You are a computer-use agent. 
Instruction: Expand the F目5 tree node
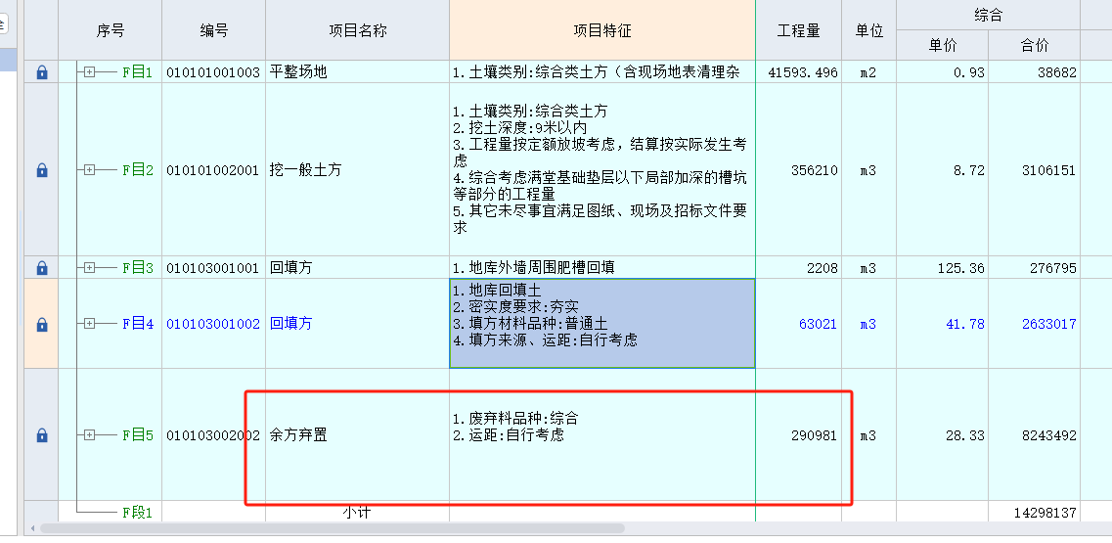[x=90, y=435]
